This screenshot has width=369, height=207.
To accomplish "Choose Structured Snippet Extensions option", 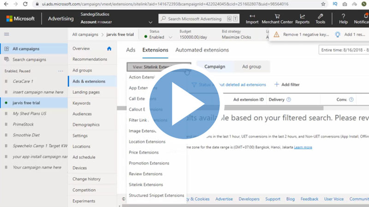I will pos(156,195).
